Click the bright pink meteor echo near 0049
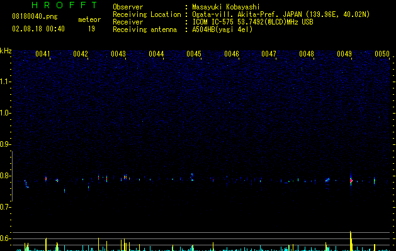This screenshot has width=396, height=251. click(x=351, y=181)
